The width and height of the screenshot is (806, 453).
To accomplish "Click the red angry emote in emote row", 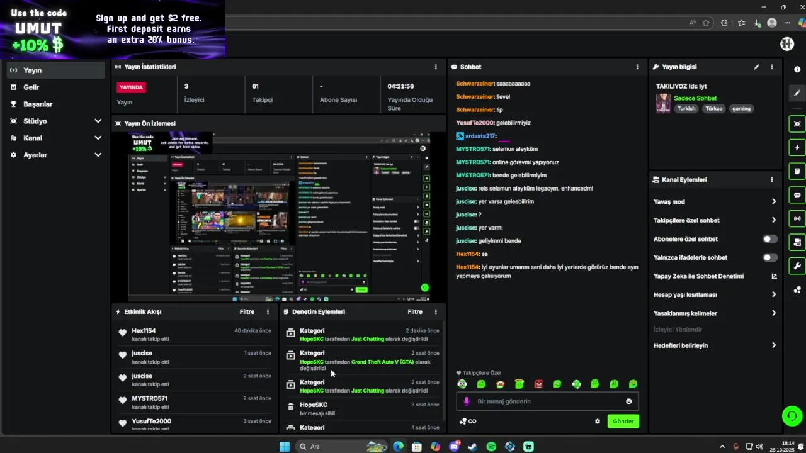I will click(x=538, y=384).
